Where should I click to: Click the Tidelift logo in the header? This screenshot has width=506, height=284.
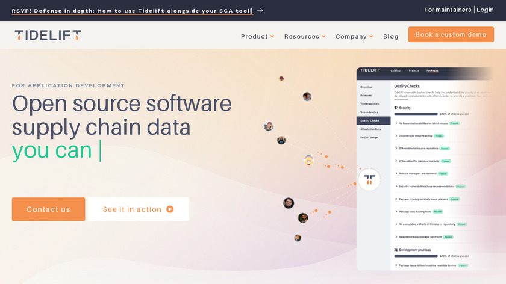[48, 35]
